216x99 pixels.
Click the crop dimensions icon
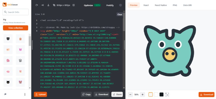(54, 5)
